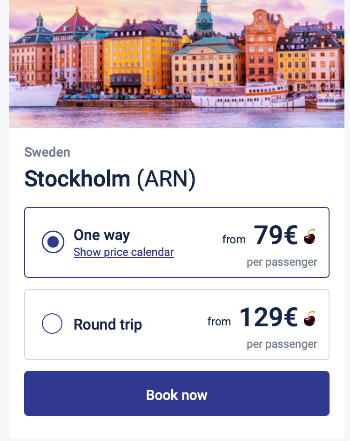Click the cherry icon beside the 129€ price

click(310, 318)
